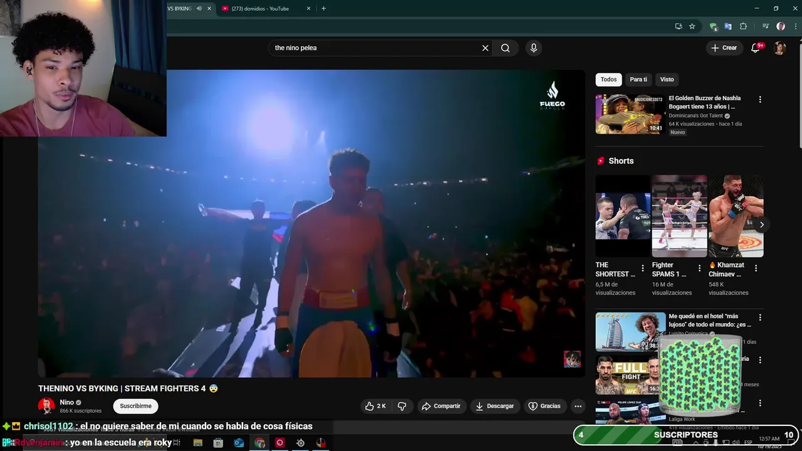
Task: Open the THE SHORTEST short thumbnail
Action: coord(623,216)
